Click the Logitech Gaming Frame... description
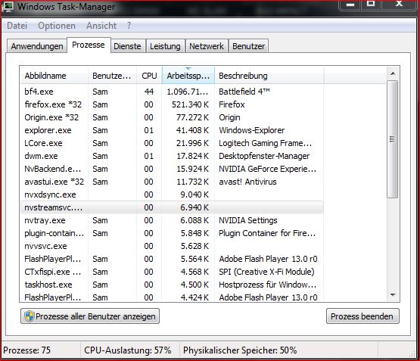 (265, 143)
